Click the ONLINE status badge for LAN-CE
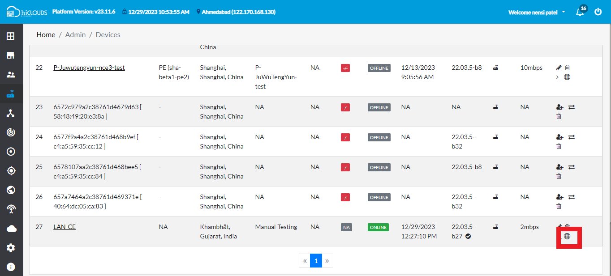 pos(378,227)
